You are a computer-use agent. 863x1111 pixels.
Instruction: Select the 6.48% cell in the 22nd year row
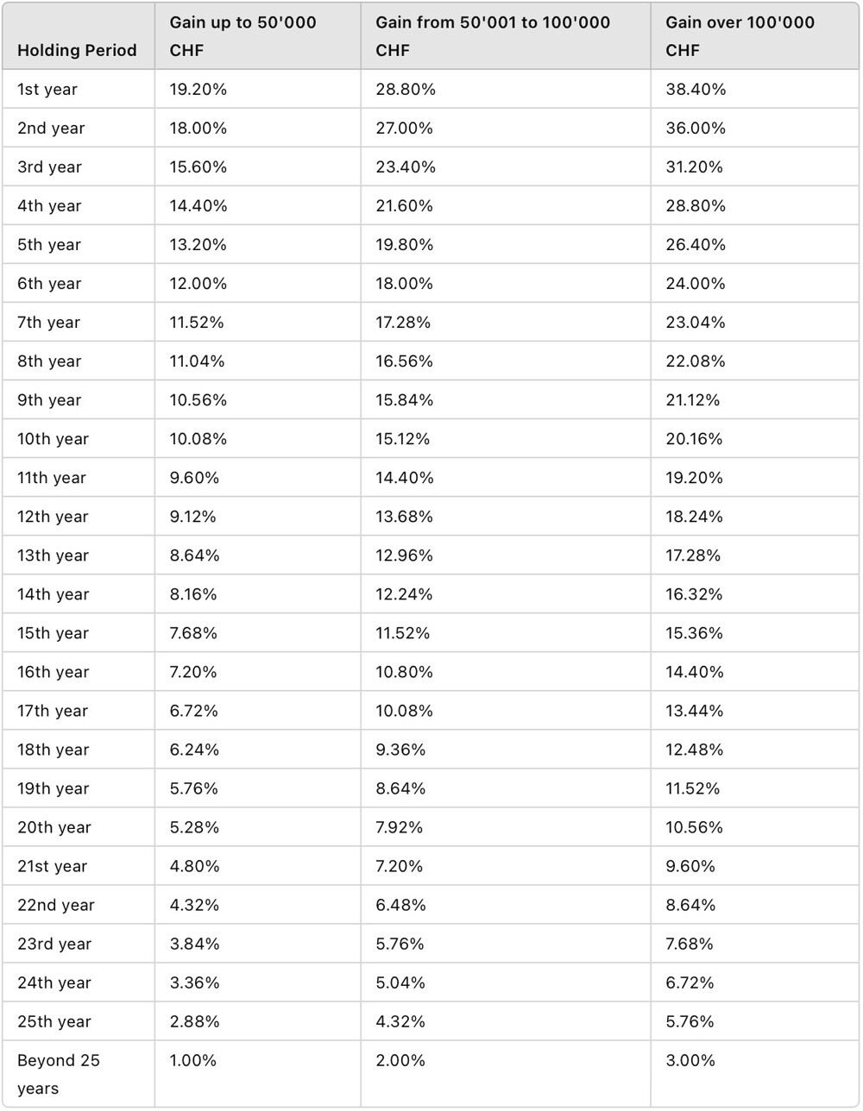[x=400, y=905]
